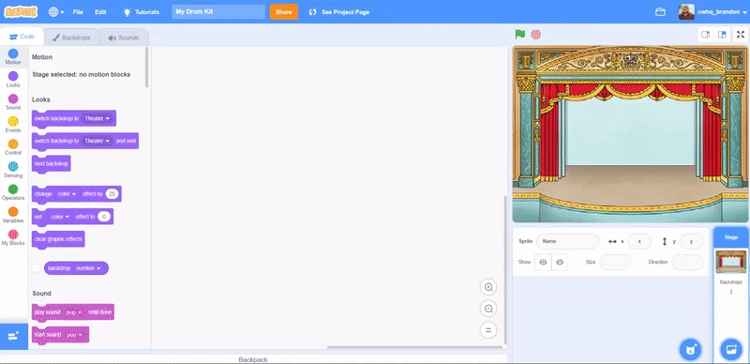Switch to the Backdrops tab

71,38
